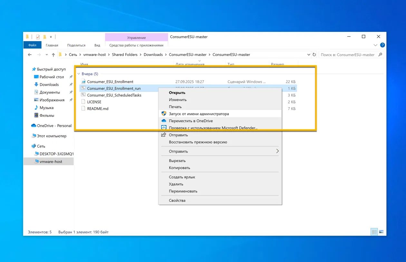Open Быстрый доступ star icon in sidebar

point(34,69)
